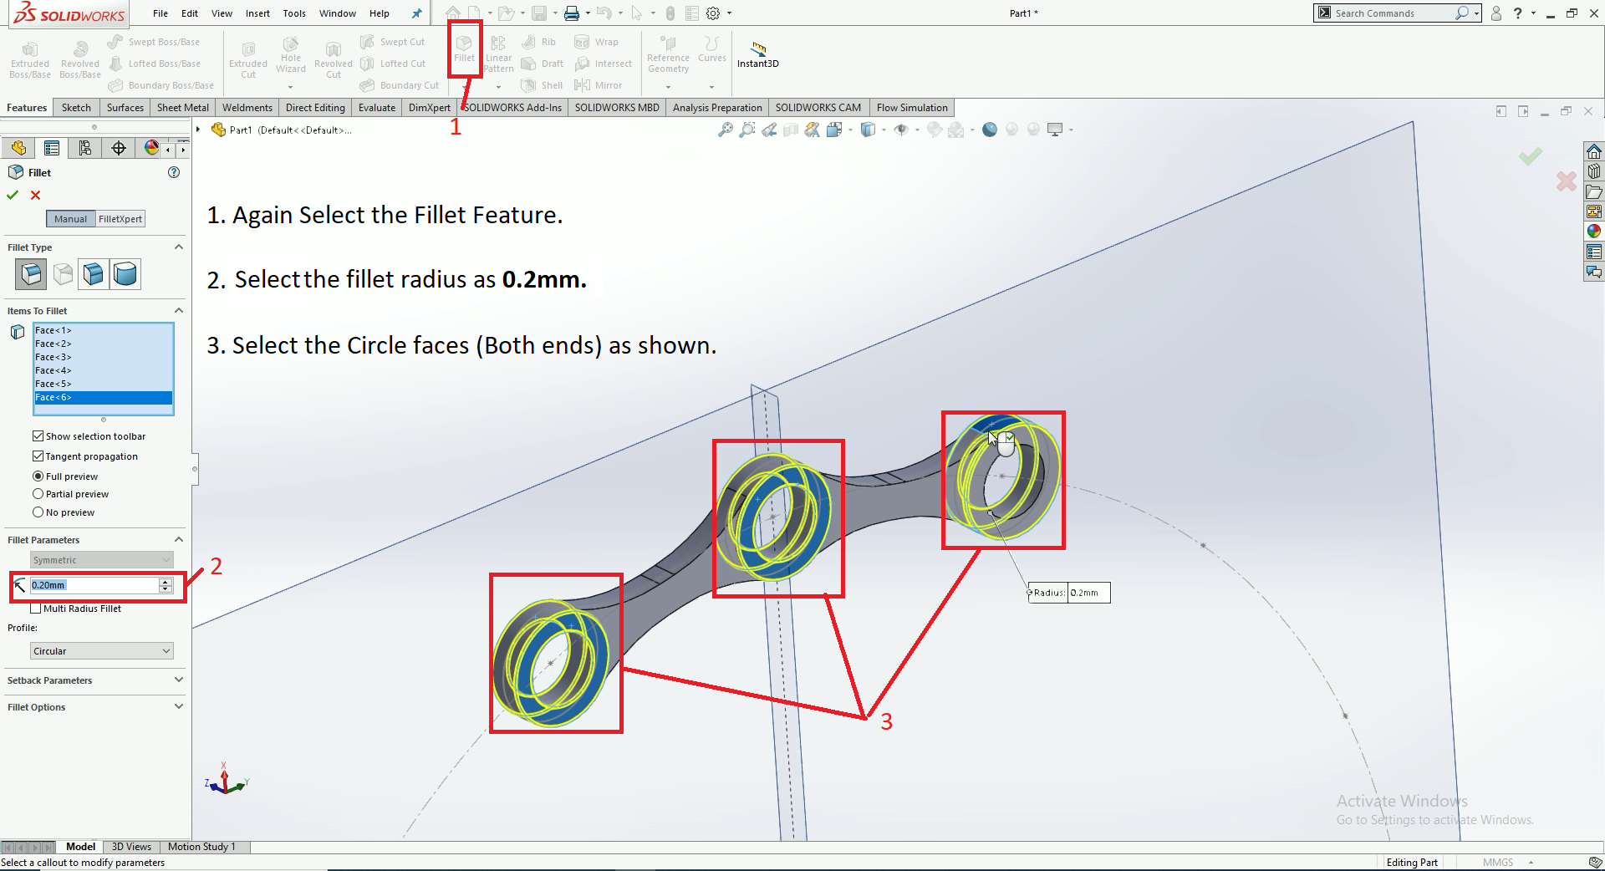Switch to the Sheet Metal tab
Viewport: 1605px width, 871px height.
click(x=183, y=108)
